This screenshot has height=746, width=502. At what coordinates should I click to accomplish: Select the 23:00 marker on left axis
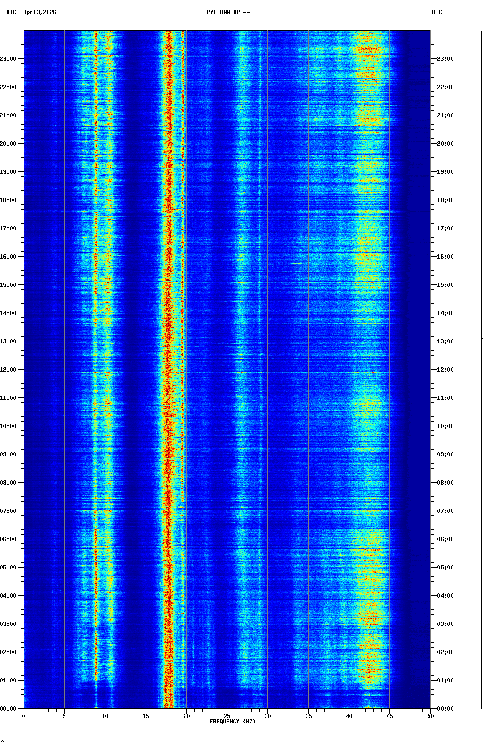[8, 59]
